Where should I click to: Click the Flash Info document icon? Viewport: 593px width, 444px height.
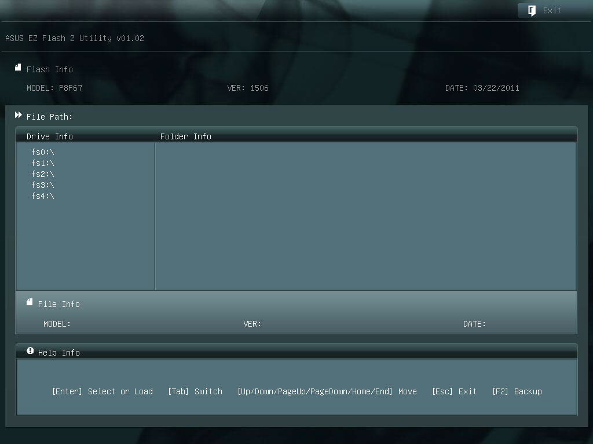point(18,68)
